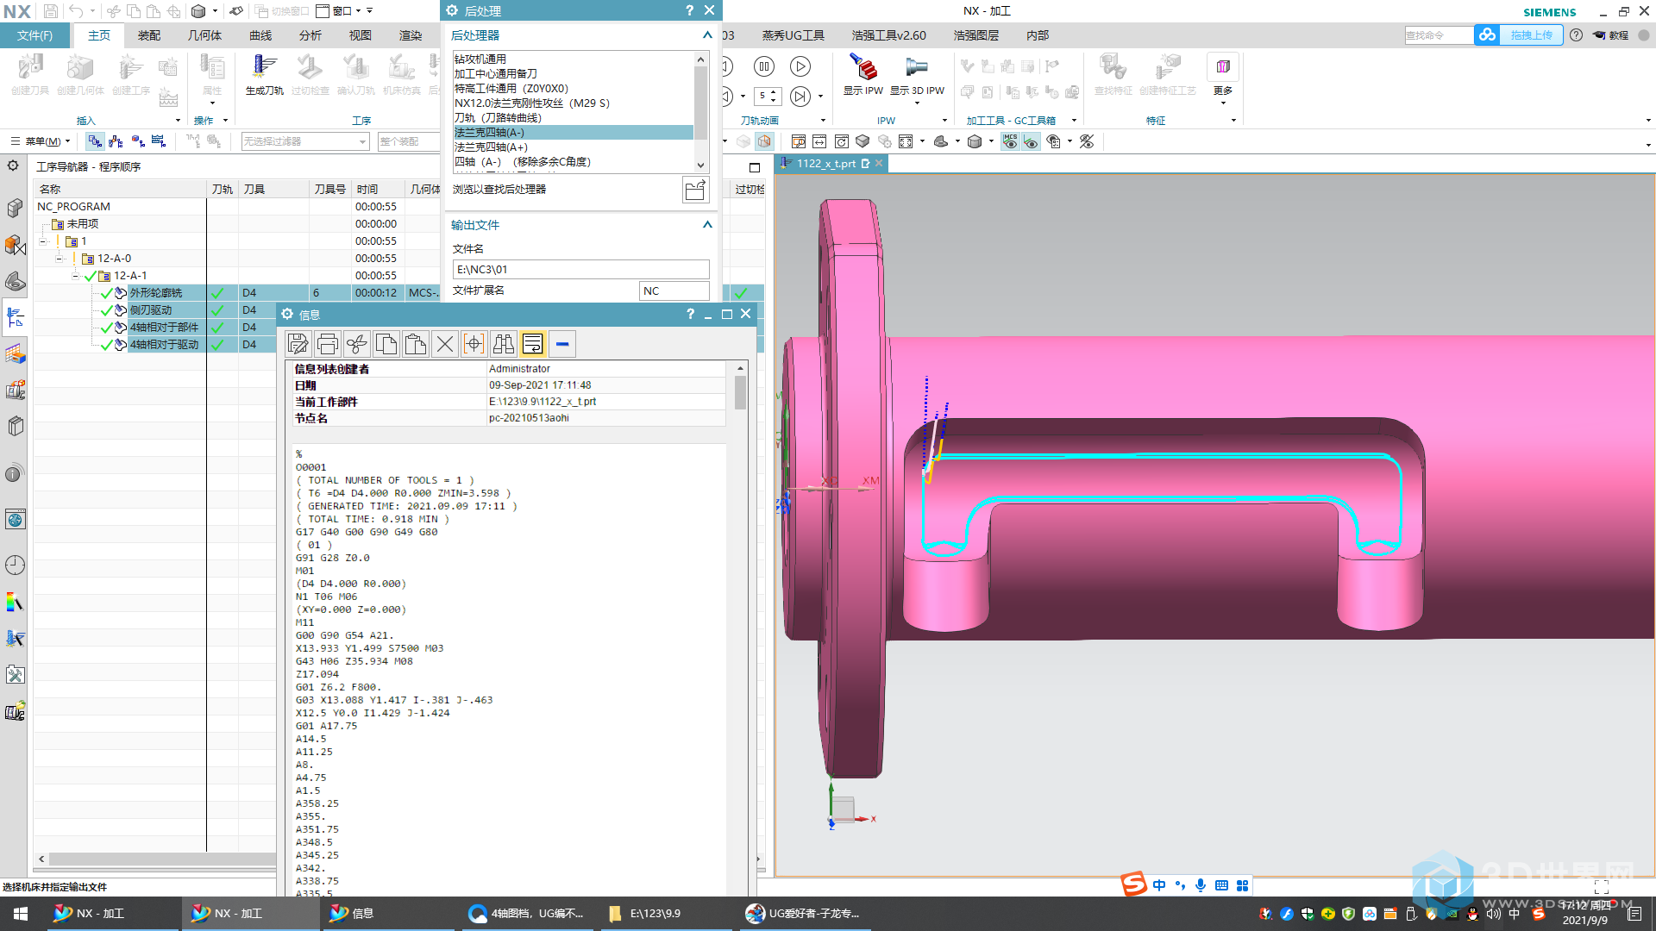Click post processor list scrollbar down arrow
The image size is (1656, 931).
coord(700,165)
